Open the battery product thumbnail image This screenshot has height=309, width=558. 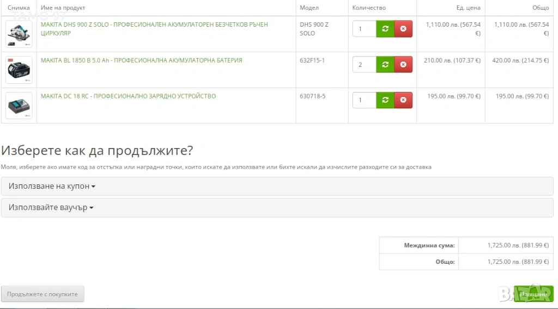[x=19, y=70]
